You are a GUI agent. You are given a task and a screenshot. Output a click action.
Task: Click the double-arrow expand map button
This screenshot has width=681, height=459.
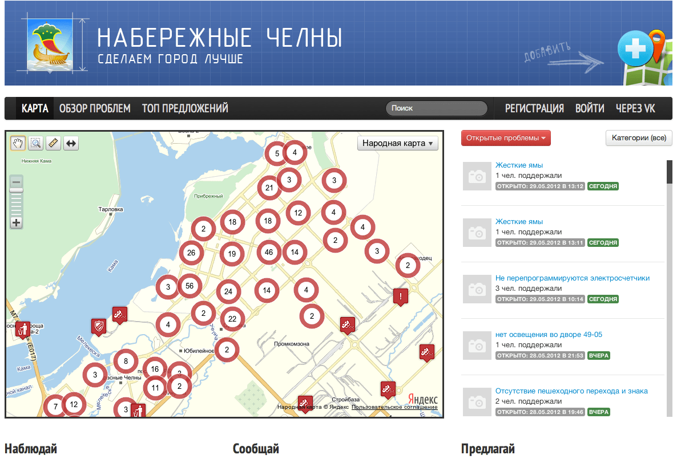(x=71, y=144)
